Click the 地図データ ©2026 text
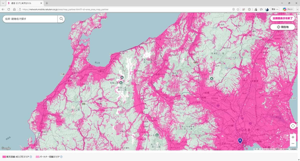300x161 pixels. (282, 149)
